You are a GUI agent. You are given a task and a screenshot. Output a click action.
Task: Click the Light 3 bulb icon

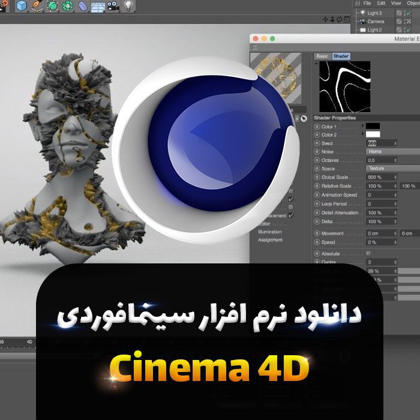point(362,13)
